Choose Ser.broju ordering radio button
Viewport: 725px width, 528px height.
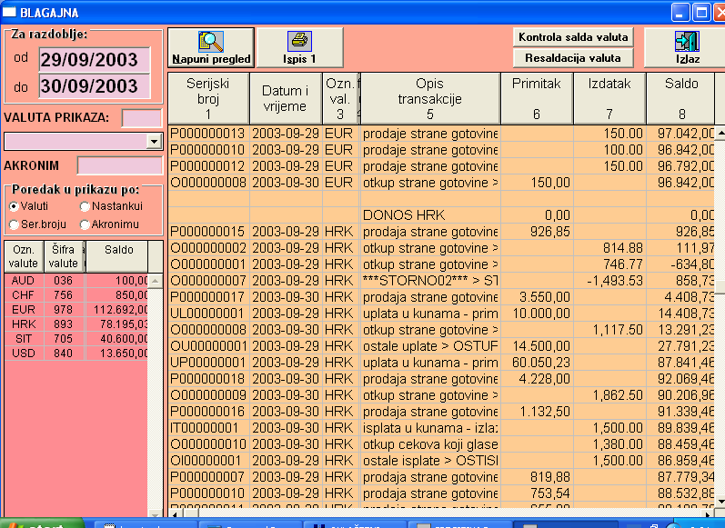14,224
